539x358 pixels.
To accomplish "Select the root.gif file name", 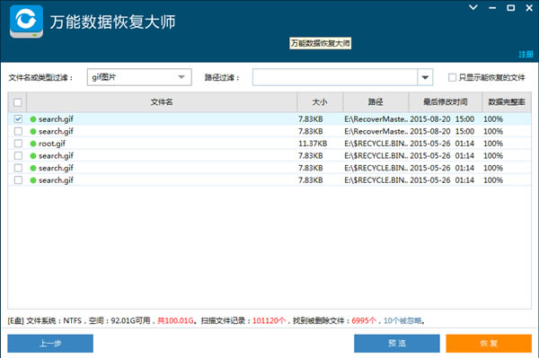I will 52,144.
